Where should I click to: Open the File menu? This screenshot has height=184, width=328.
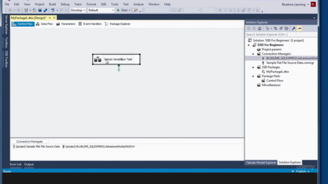click(7, 4)
